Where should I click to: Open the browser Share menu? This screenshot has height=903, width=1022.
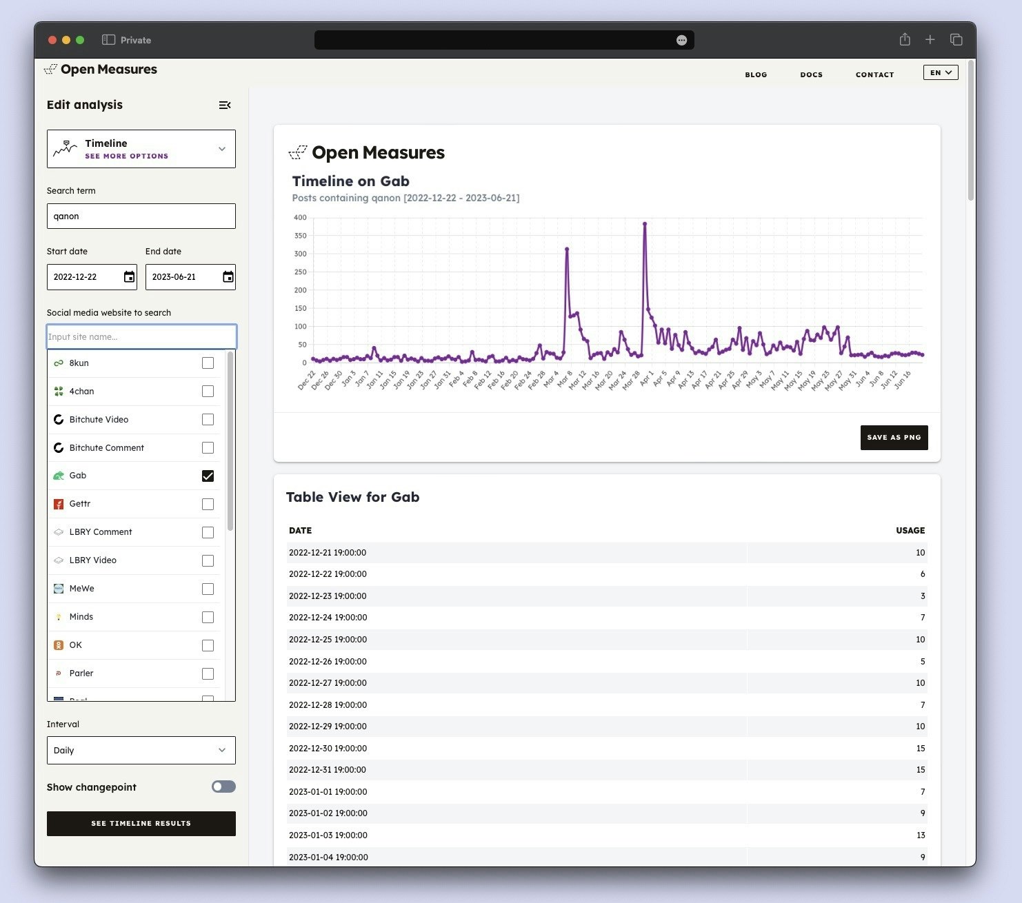905,39
